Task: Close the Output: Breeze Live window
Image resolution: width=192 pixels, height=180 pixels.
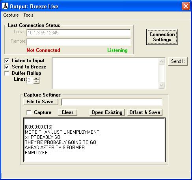Action: (186, 6)
